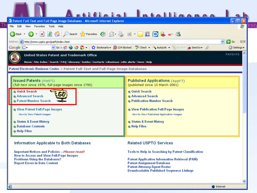Viewport: 257px width, 193px height.
Task: Open the Home page via house icon
Action: coord(57,34)
